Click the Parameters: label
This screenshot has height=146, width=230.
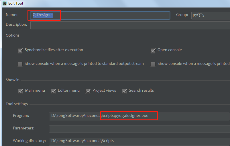tap(23, 128)
